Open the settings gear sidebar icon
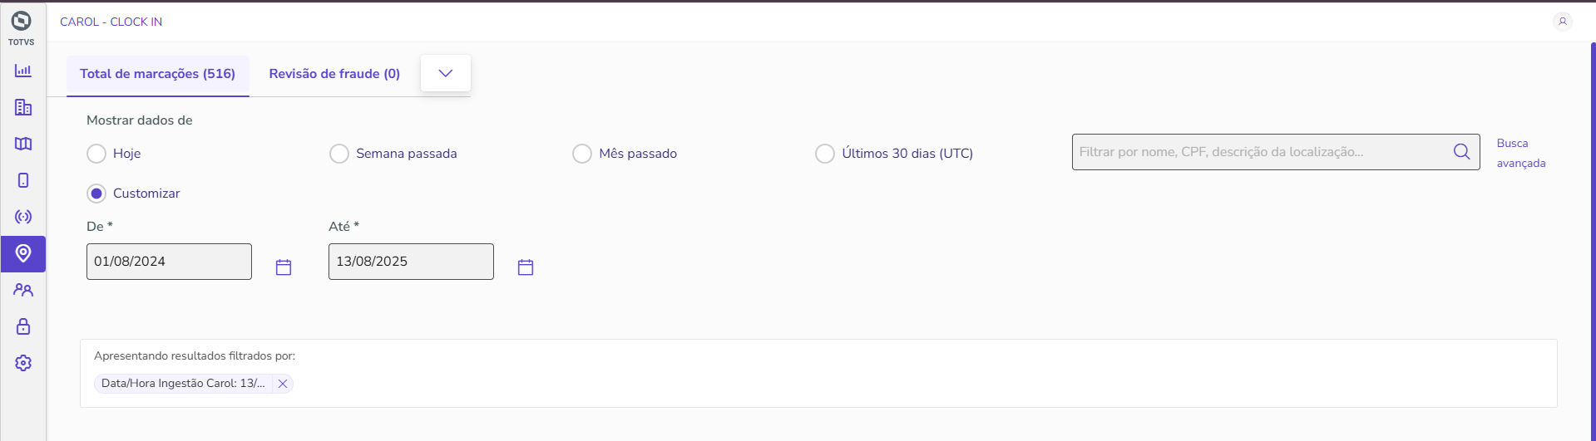 [23, 363]
